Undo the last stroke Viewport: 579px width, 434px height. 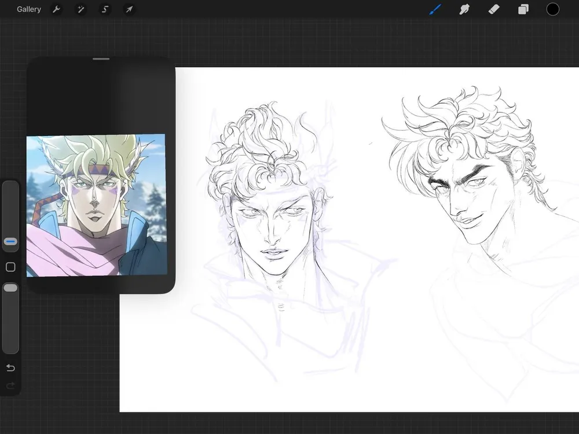[x=10, y=368]
